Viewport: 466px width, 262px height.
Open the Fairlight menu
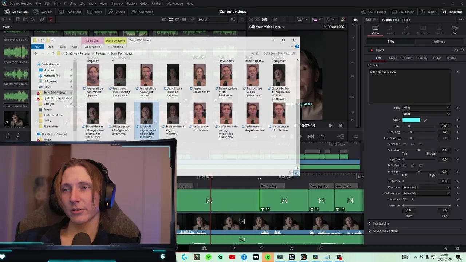click(157, 3)
